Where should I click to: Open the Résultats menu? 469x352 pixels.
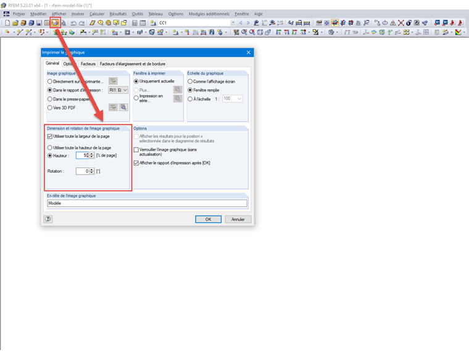118,14
